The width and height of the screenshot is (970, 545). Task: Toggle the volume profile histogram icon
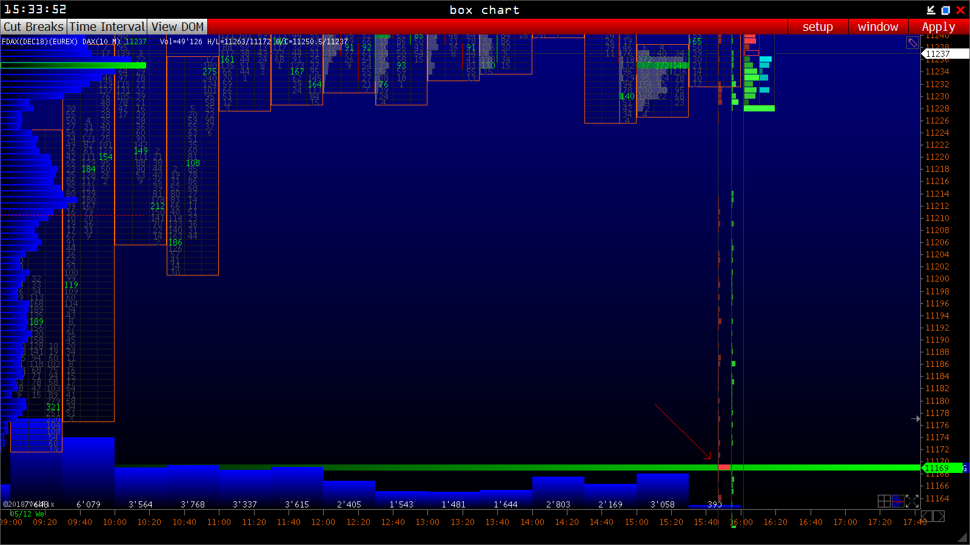(898, 501)
